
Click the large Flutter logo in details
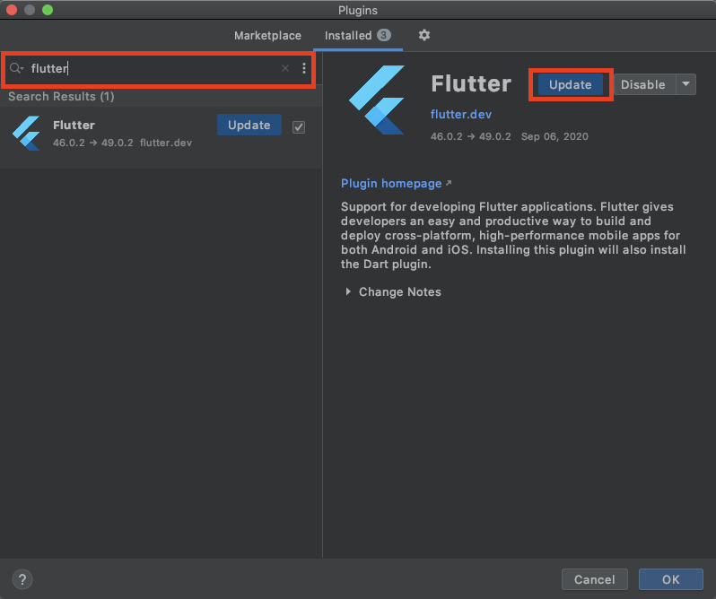coord(377,100)
